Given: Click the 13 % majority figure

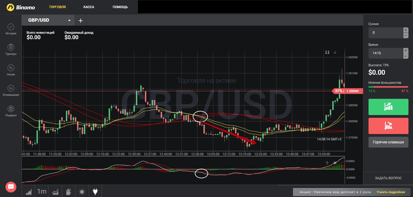Looking at the screenshot, I should (372, 91).
